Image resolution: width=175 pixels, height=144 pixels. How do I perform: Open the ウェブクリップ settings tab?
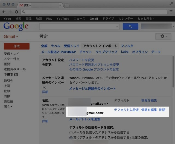106,52
